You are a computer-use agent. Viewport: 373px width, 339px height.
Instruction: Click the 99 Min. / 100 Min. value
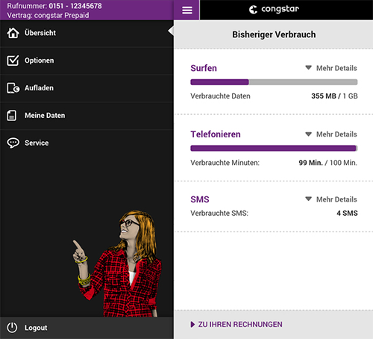point(327,163)
